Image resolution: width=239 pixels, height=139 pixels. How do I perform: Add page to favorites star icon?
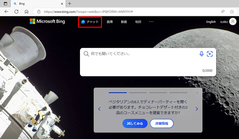[232, 11]
